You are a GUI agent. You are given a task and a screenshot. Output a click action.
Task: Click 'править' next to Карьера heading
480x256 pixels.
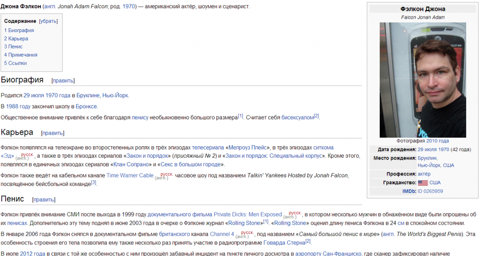point(53,133)
